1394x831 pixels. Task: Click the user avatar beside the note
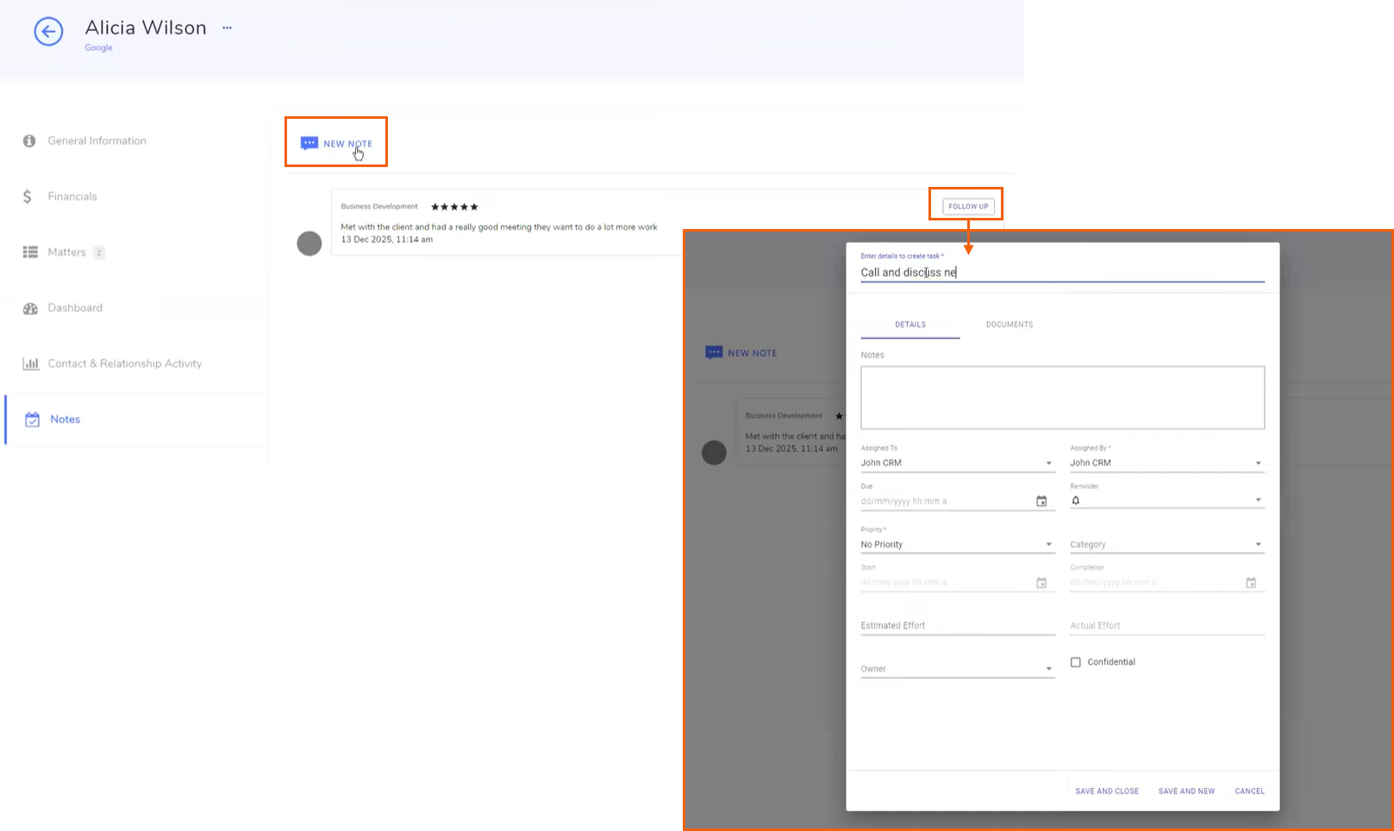coord(309,244)
